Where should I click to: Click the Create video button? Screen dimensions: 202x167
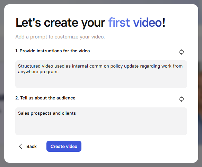64,146
